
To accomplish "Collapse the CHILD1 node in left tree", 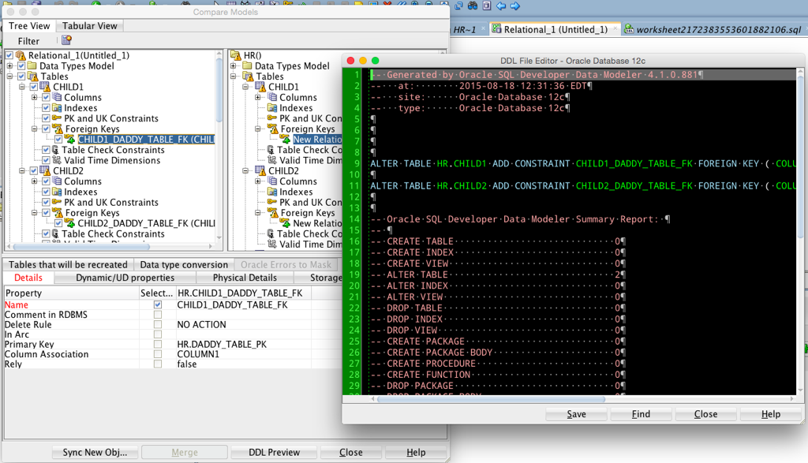I will tap(22, 87).
